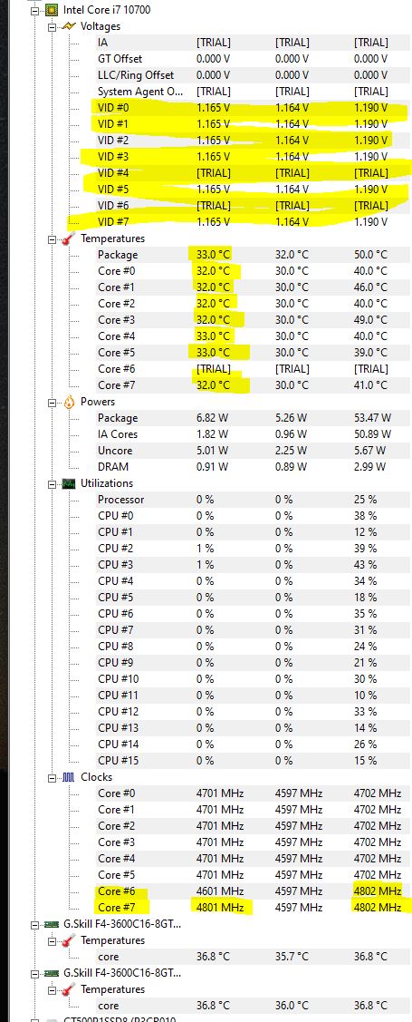The image size is (412, 1022).
Task: Collapse the Utilizations group
Action: 53,483
